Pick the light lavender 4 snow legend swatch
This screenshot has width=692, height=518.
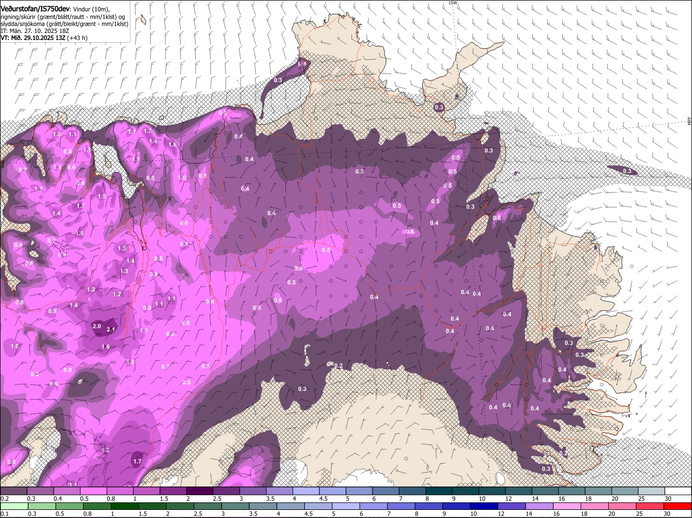point(305,491)
